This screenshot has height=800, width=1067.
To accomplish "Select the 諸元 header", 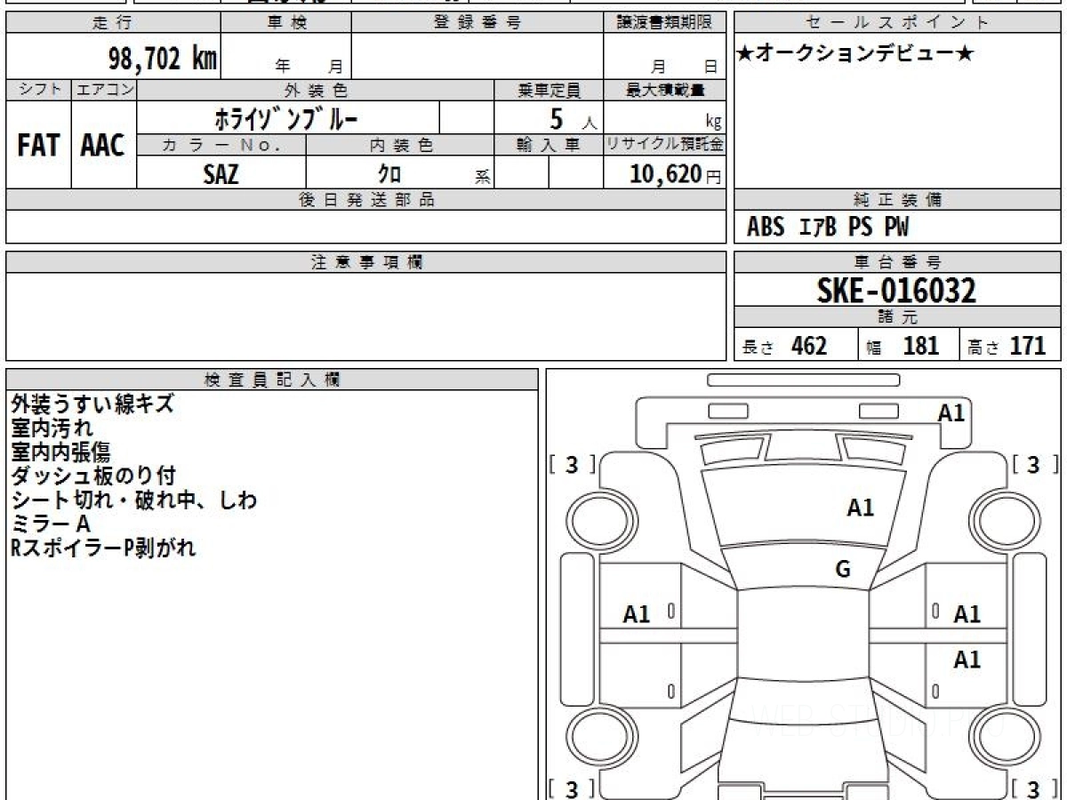I will tap(898, 317).
